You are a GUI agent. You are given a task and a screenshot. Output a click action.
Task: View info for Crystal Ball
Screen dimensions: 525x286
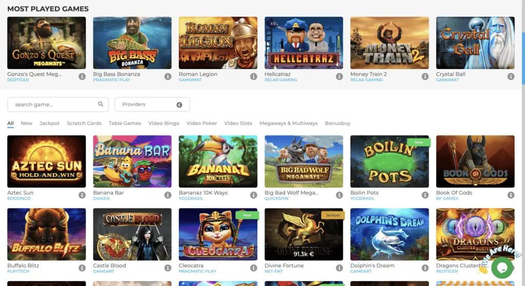coord(511,76)
